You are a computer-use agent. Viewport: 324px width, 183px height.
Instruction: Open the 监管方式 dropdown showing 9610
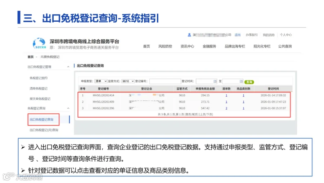(128, 81)
